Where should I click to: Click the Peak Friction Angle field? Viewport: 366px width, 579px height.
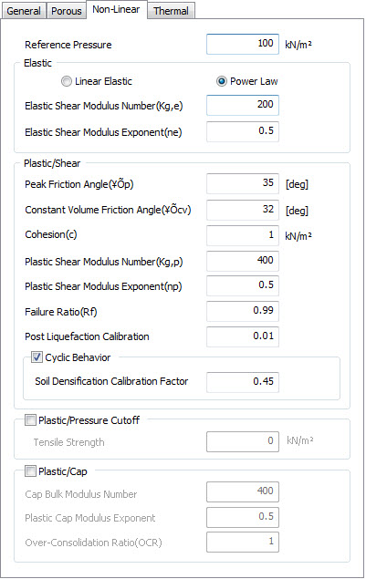click(x=243, y=183)
